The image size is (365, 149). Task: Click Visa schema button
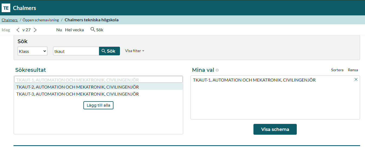(275, 129)
